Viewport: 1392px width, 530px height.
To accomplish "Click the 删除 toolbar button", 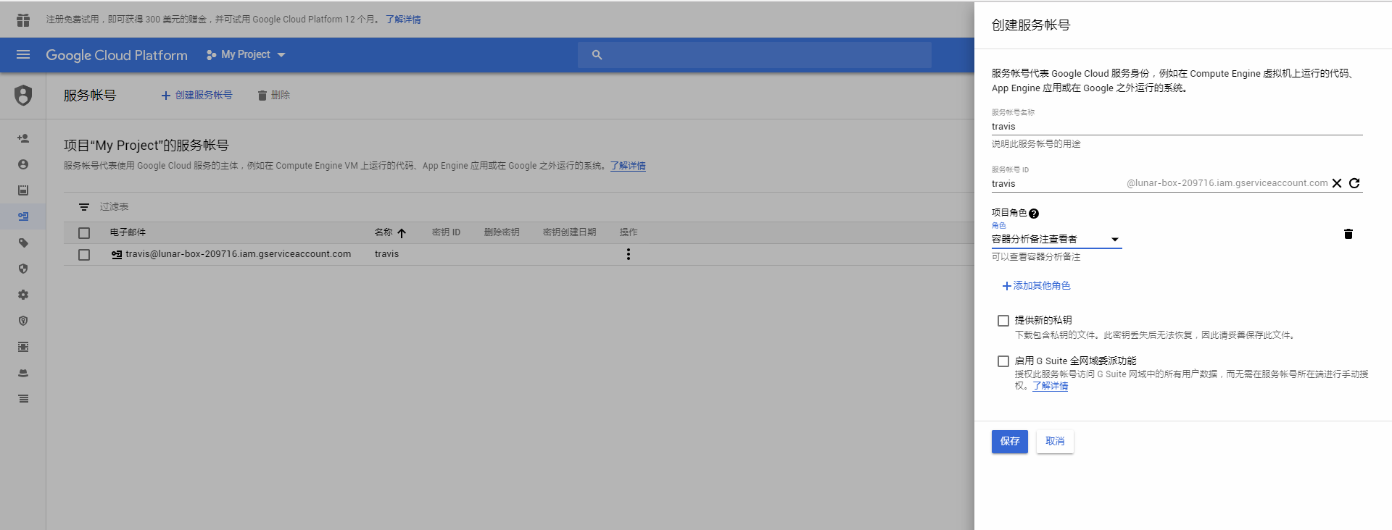I will (x=273, y=96).
